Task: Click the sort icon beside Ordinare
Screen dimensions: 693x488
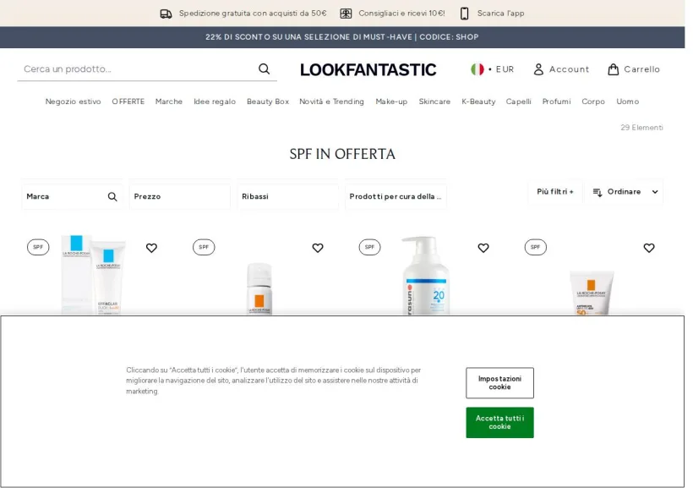Action: coord(598,192)
